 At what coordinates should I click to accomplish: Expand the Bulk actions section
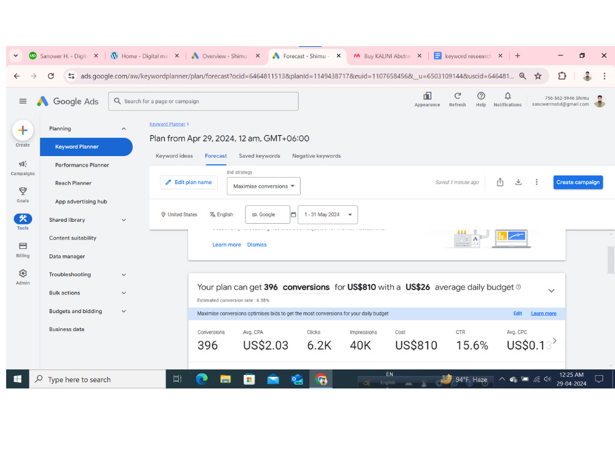pos(124,293)
